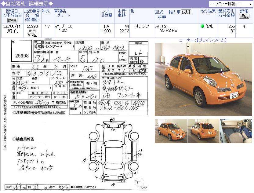This screenshot has height=193, width=254.
Task: Select lot number text 25998 in table
Action: point(32,26)
